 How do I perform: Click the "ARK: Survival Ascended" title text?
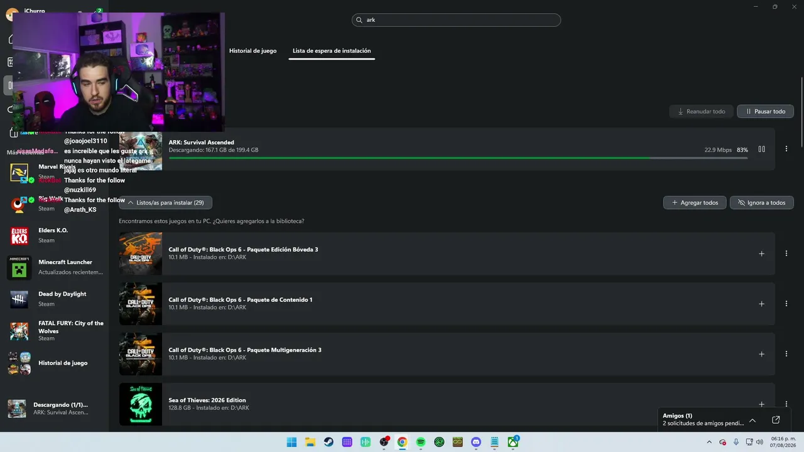pos(201,143)
